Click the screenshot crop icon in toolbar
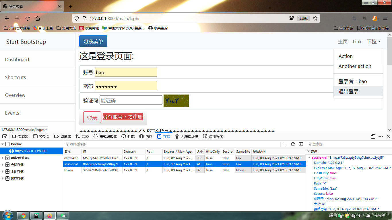The height and width of the screenshot is (220, 392). 354,18
